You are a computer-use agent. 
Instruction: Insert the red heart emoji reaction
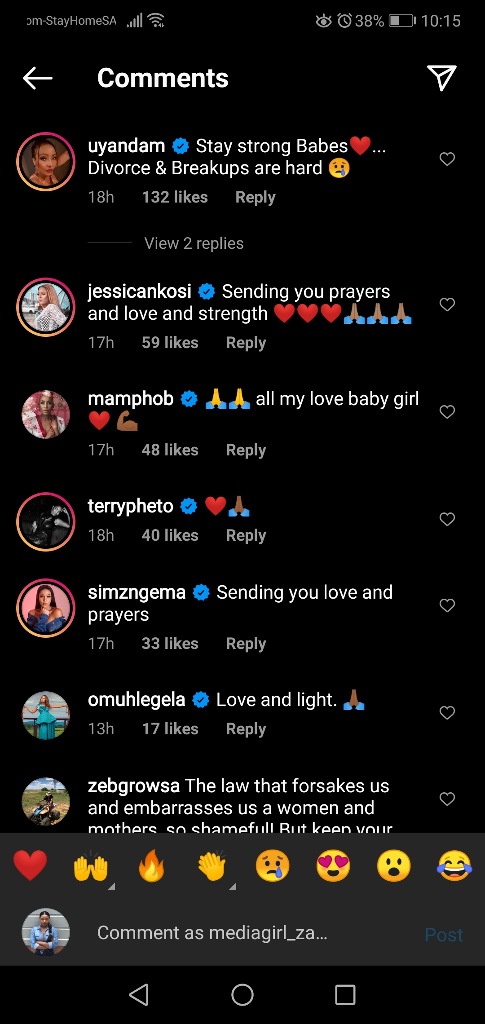coord(30,865)
